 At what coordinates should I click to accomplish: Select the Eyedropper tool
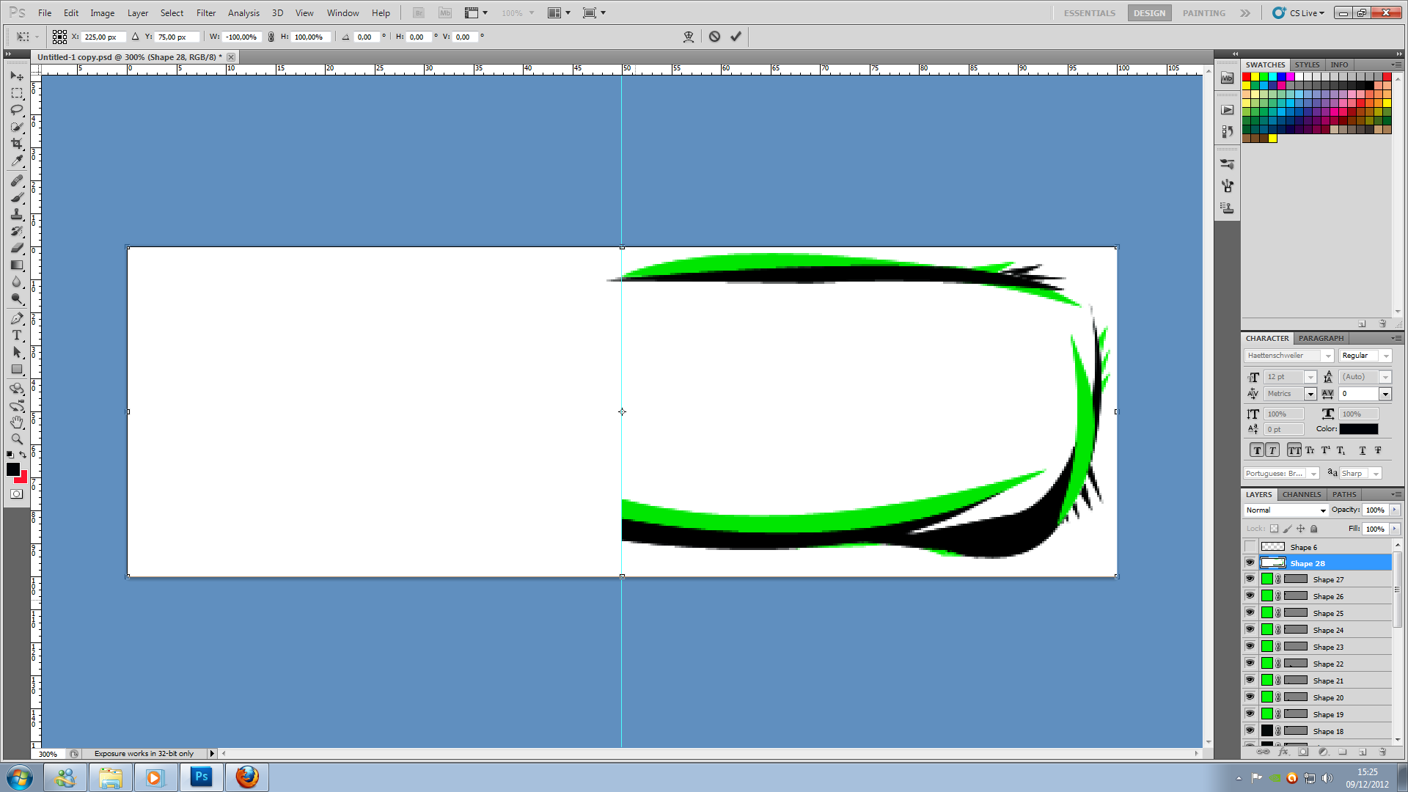pyautogui.click(x=17, y=161)
